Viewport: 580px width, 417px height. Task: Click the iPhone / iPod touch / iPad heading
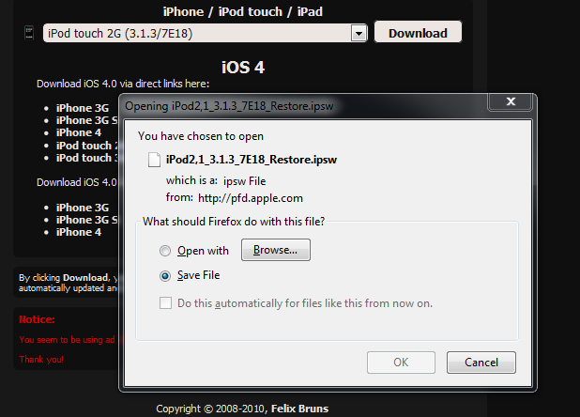point(243,11)
